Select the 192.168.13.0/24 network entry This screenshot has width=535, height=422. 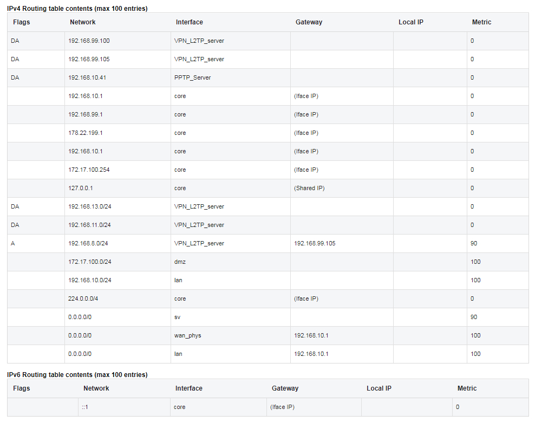coord(90,207)
